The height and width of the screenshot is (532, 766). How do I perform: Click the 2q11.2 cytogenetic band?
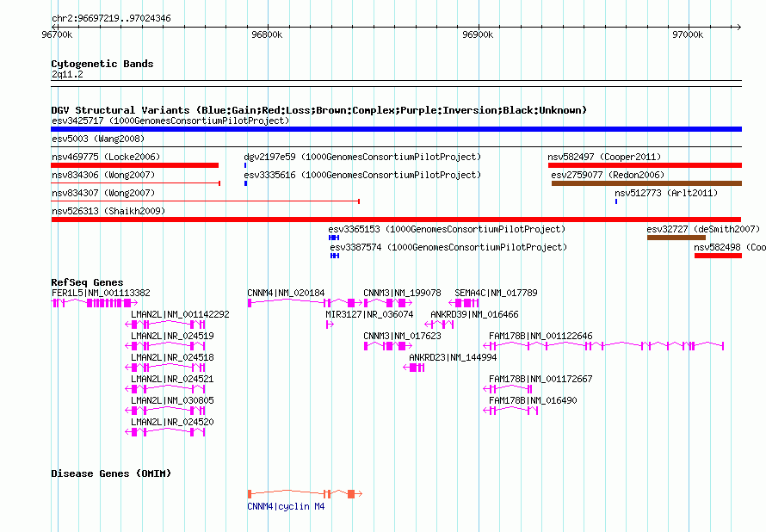396,84
